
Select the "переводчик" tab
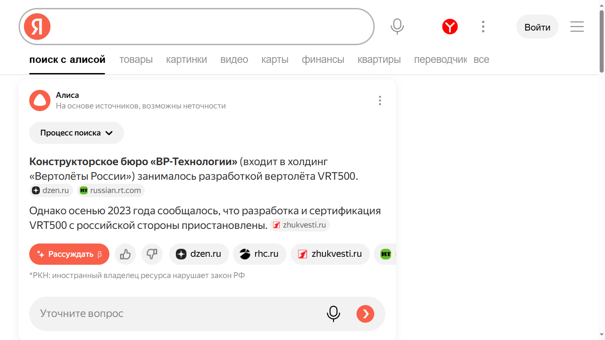(440, 60)
